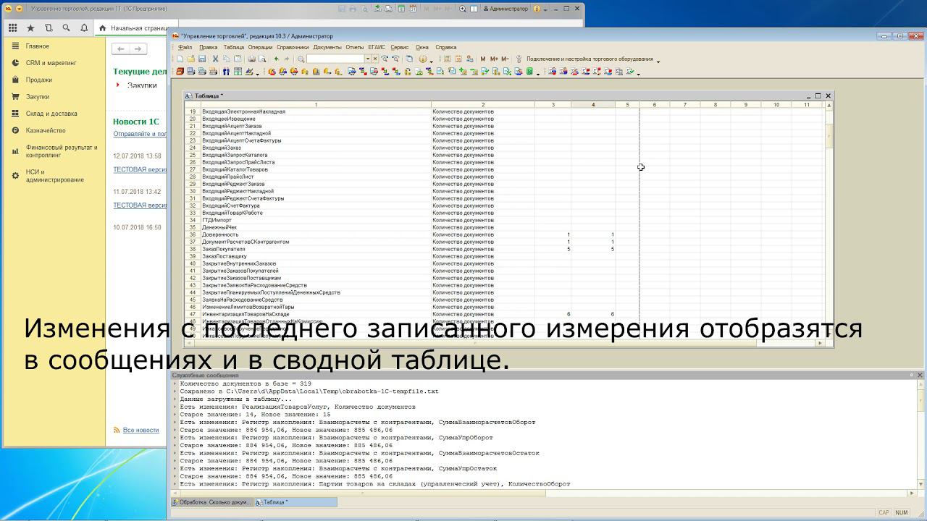Open Файл menu

tap(185, 47)
